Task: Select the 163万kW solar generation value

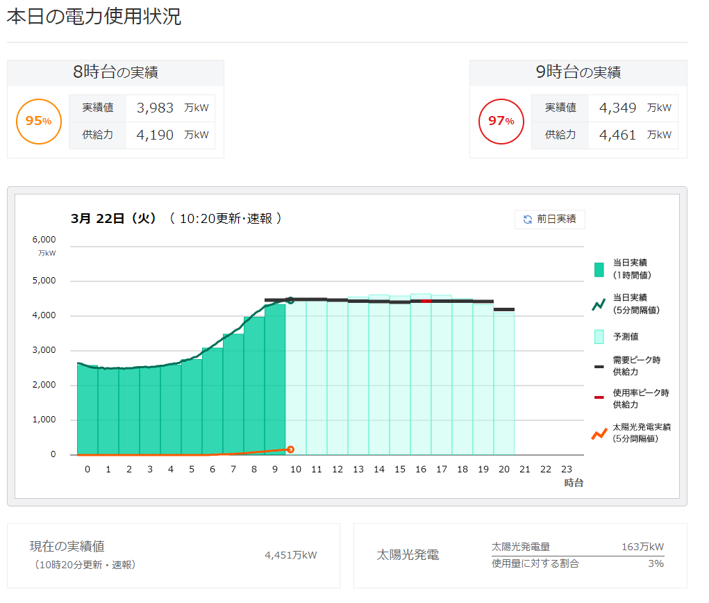Action: click(642, 547)
